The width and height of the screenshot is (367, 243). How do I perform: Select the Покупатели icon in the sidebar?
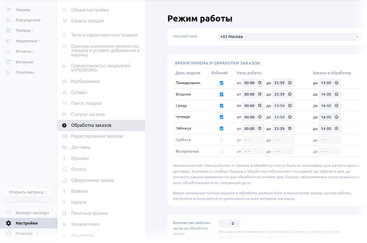8,20
